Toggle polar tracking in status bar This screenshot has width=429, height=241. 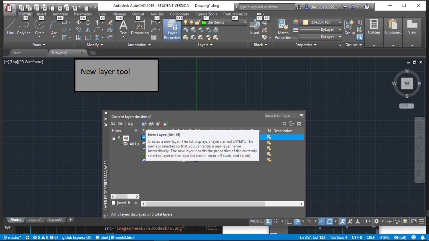[x=297, y=221]
